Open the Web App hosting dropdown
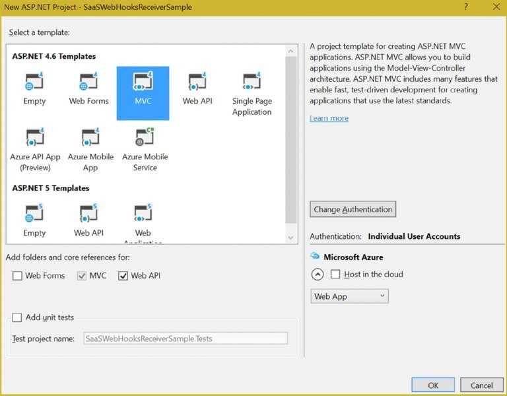Screen dimensions: 507x396 (349, 296)
